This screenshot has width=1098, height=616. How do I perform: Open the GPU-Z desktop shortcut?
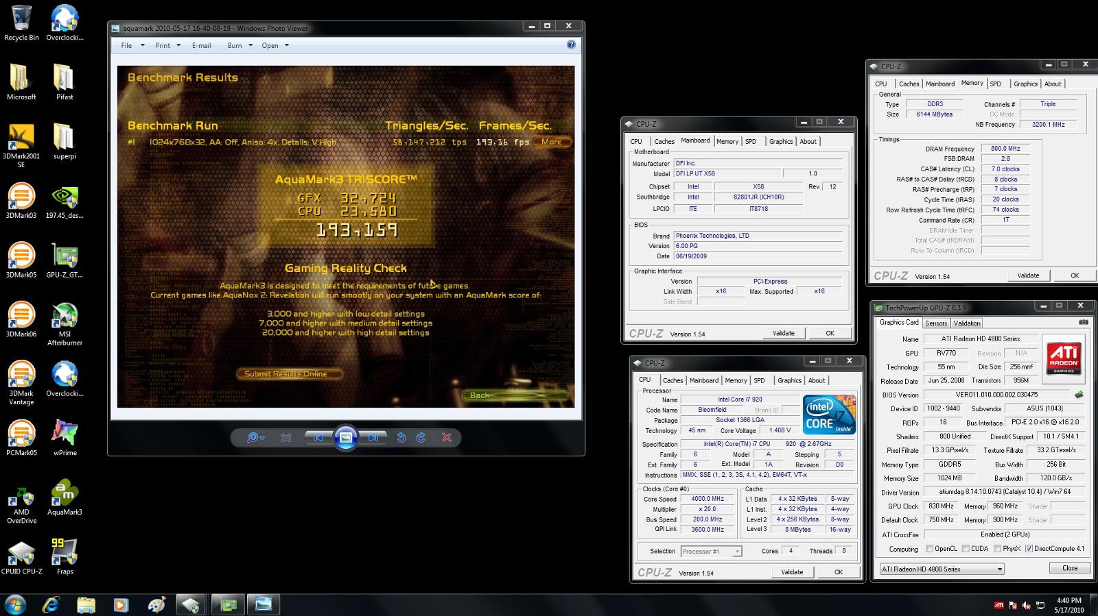click(65, 260)
